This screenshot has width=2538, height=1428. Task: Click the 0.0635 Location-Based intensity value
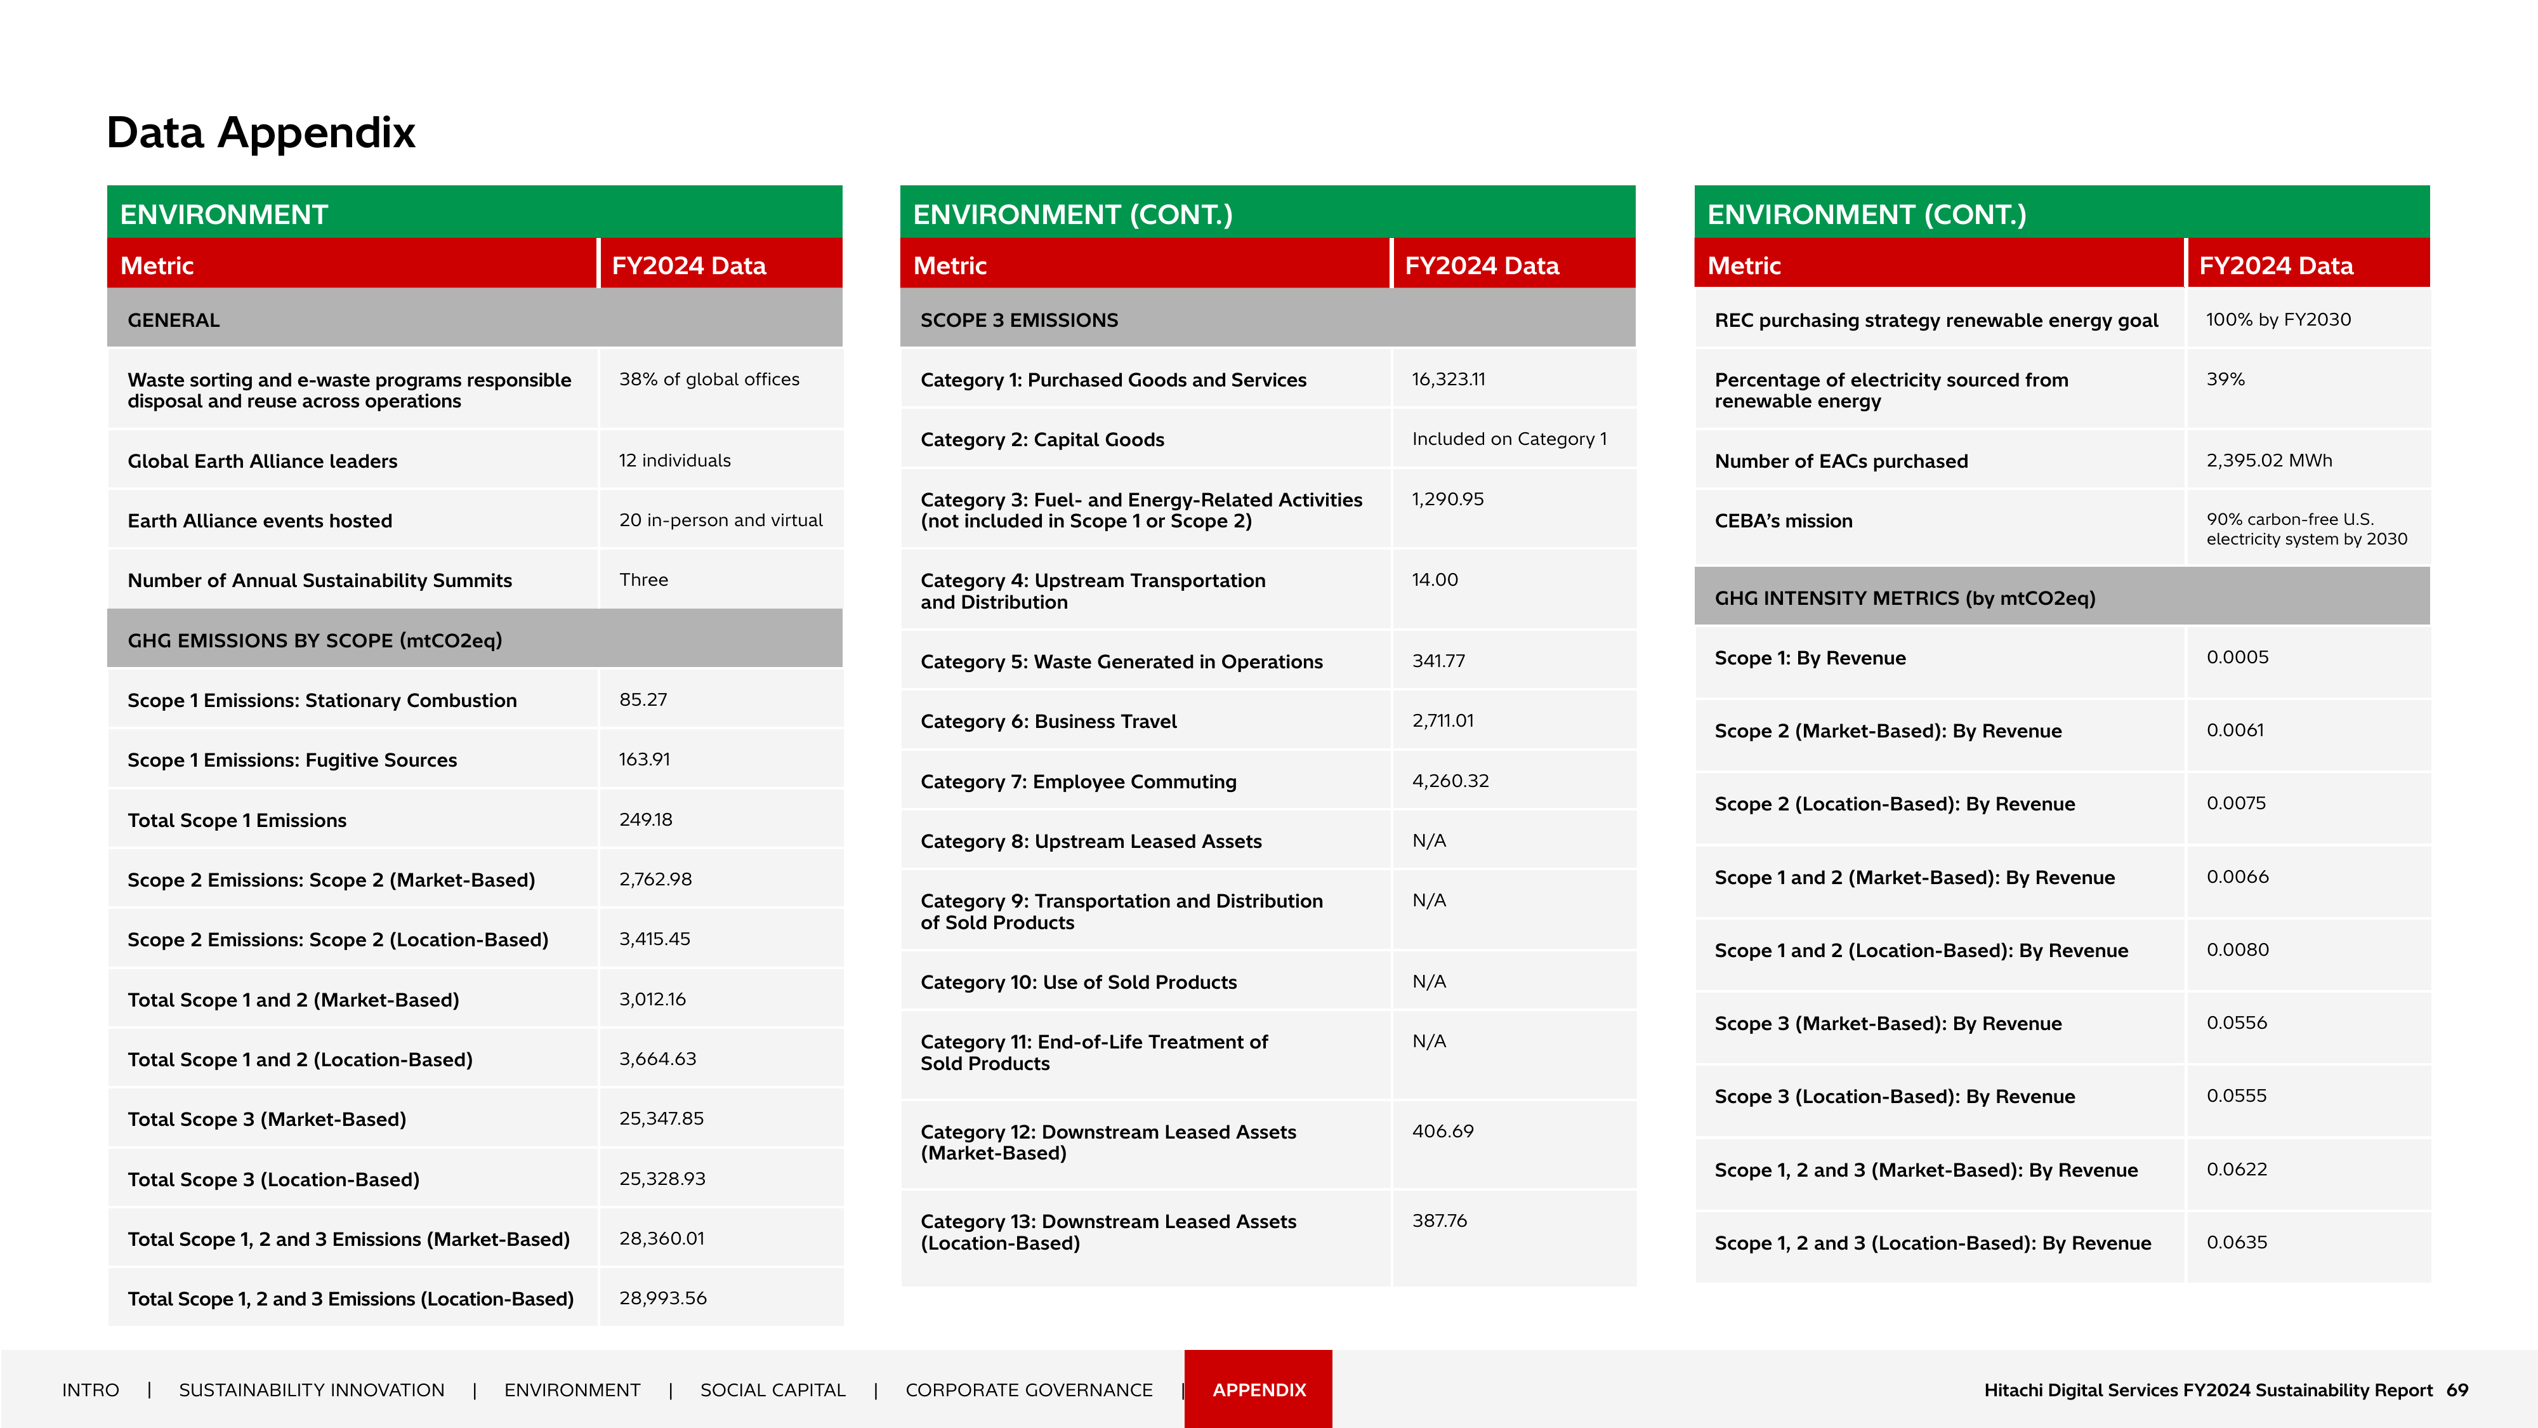coord(2237,1243)
